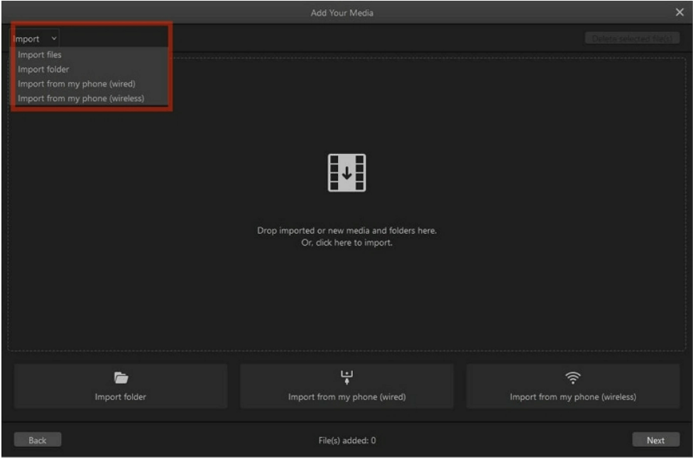Screen dimensions: 693x458
Task: Click 'Drop imported or new media' text
Action: pyautogui.click(x=347, y=231)
